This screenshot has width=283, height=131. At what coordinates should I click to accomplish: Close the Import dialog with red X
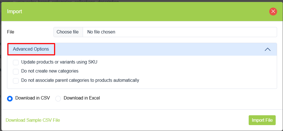coord(273,12)
